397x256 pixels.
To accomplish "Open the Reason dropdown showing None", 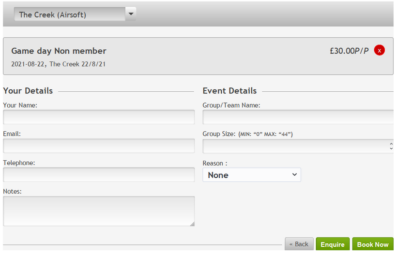I will click(251, 175).
